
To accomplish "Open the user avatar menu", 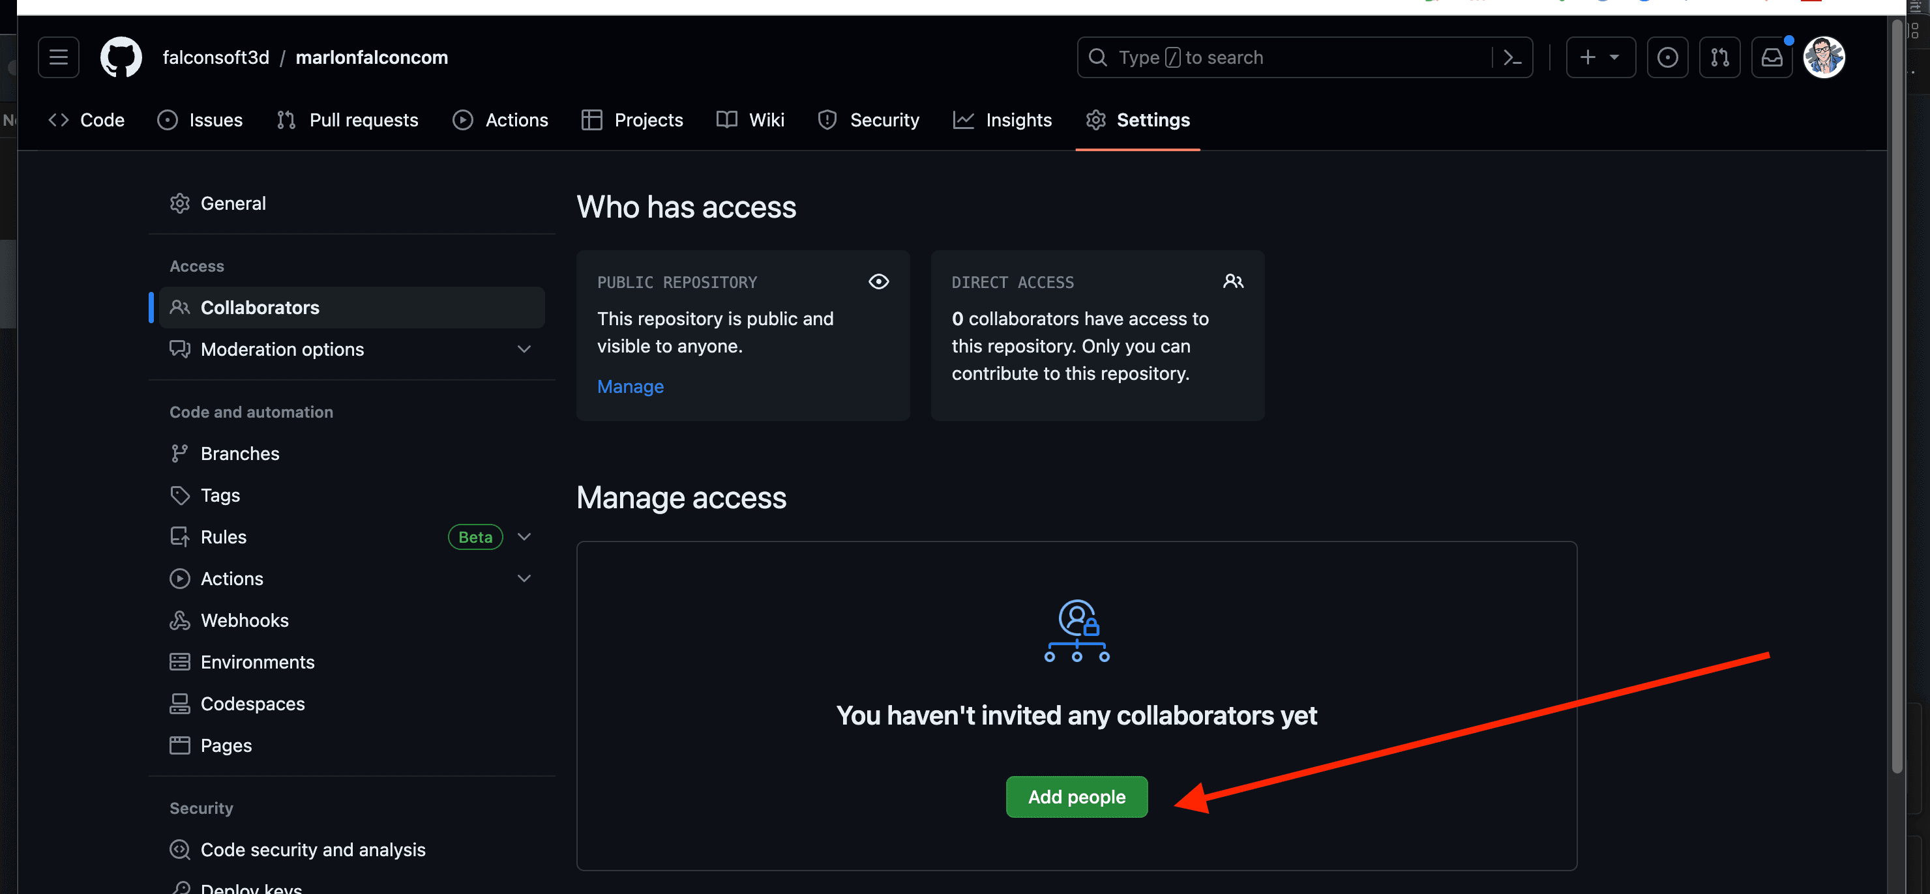I will tap(1824, 57).
